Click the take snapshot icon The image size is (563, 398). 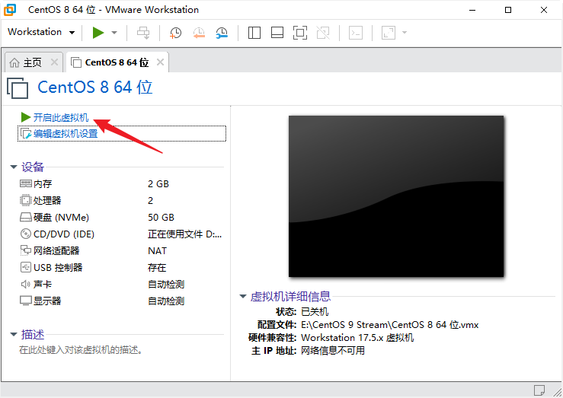176,33
